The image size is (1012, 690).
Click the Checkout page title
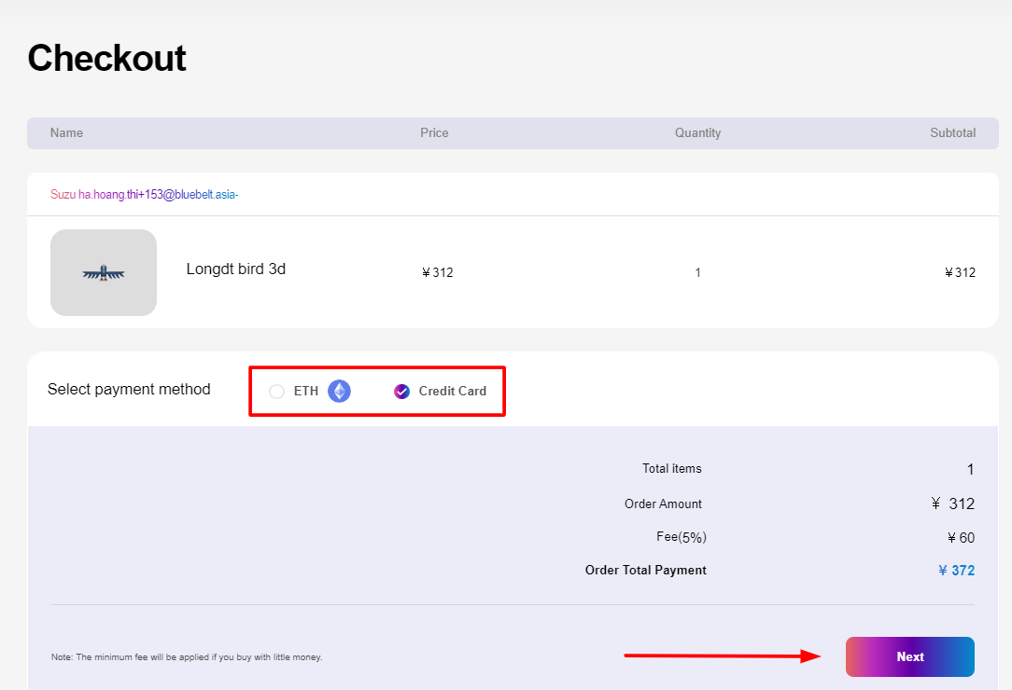(x=106, y=58)
